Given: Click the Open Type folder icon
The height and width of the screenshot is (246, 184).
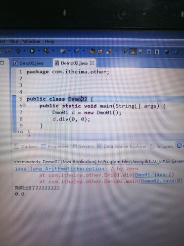Looking at the screenshot, I should (x=92, y=51).
